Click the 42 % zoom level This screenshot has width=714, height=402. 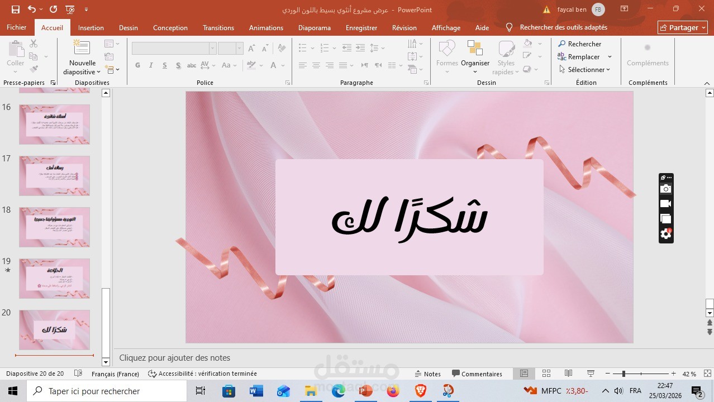pos(689,374)
